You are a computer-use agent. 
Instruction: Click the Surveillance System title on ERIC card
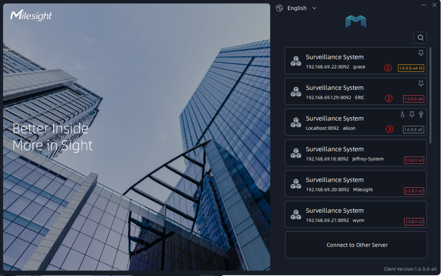click(x=335, y=87)
